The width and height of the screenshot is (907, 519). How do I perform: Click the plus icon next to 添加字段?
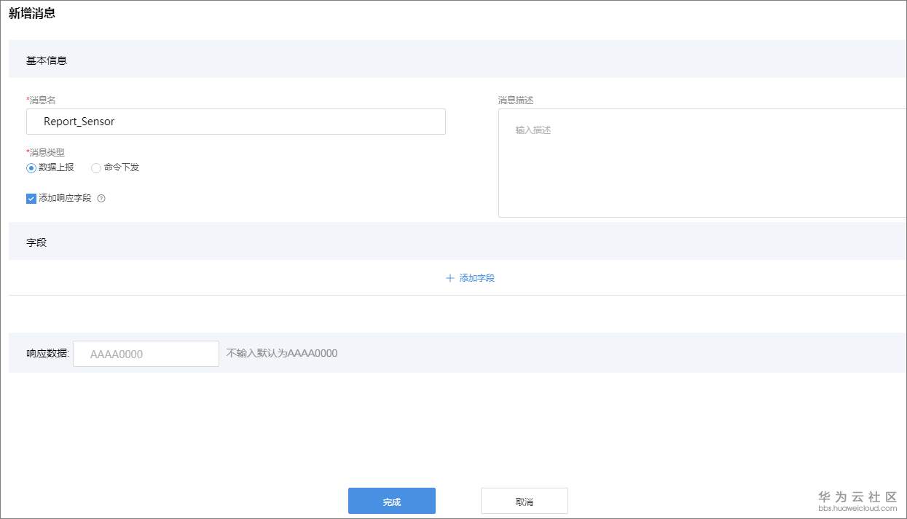(450, 278)
